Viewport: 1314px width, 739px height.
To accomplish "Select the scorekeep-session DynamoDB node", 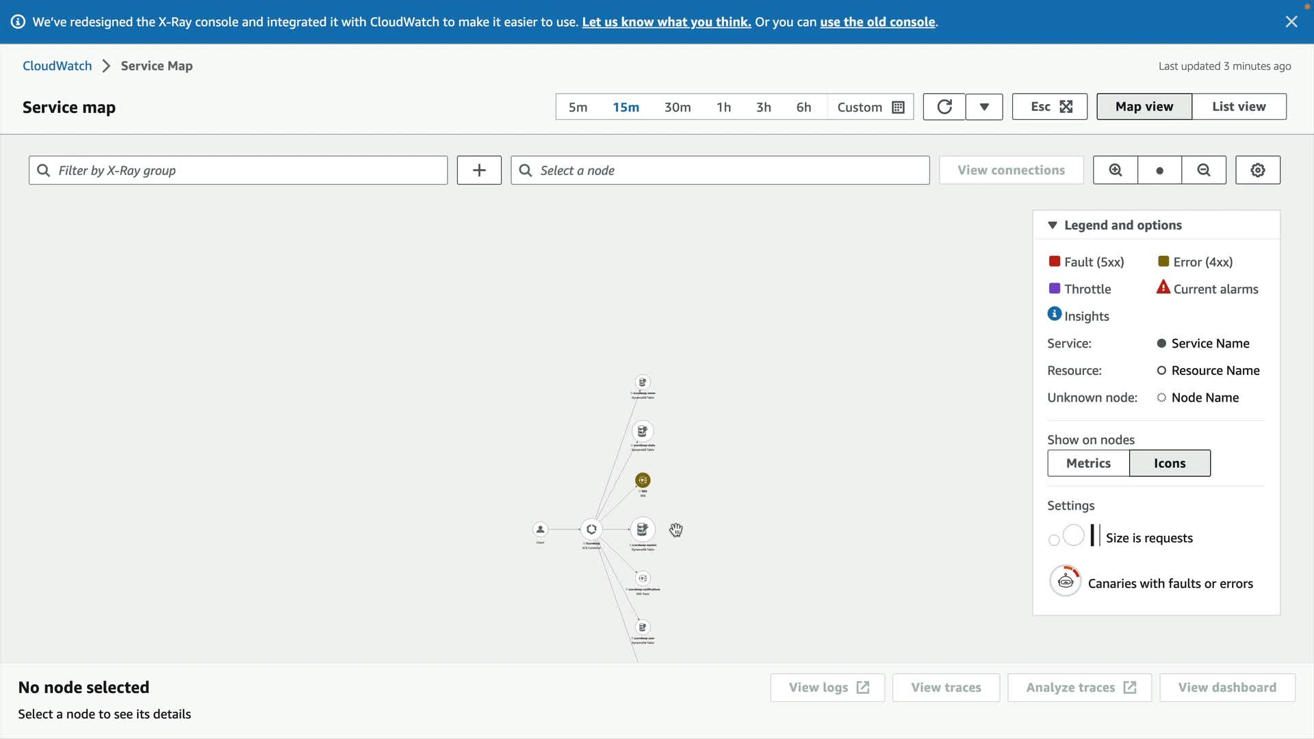I will (642, 529).
